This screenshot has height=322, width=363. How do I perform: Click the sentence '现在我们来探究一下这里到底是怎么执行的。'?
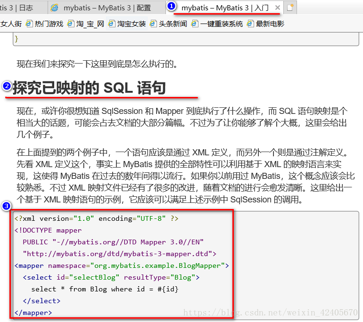[97, 64]
